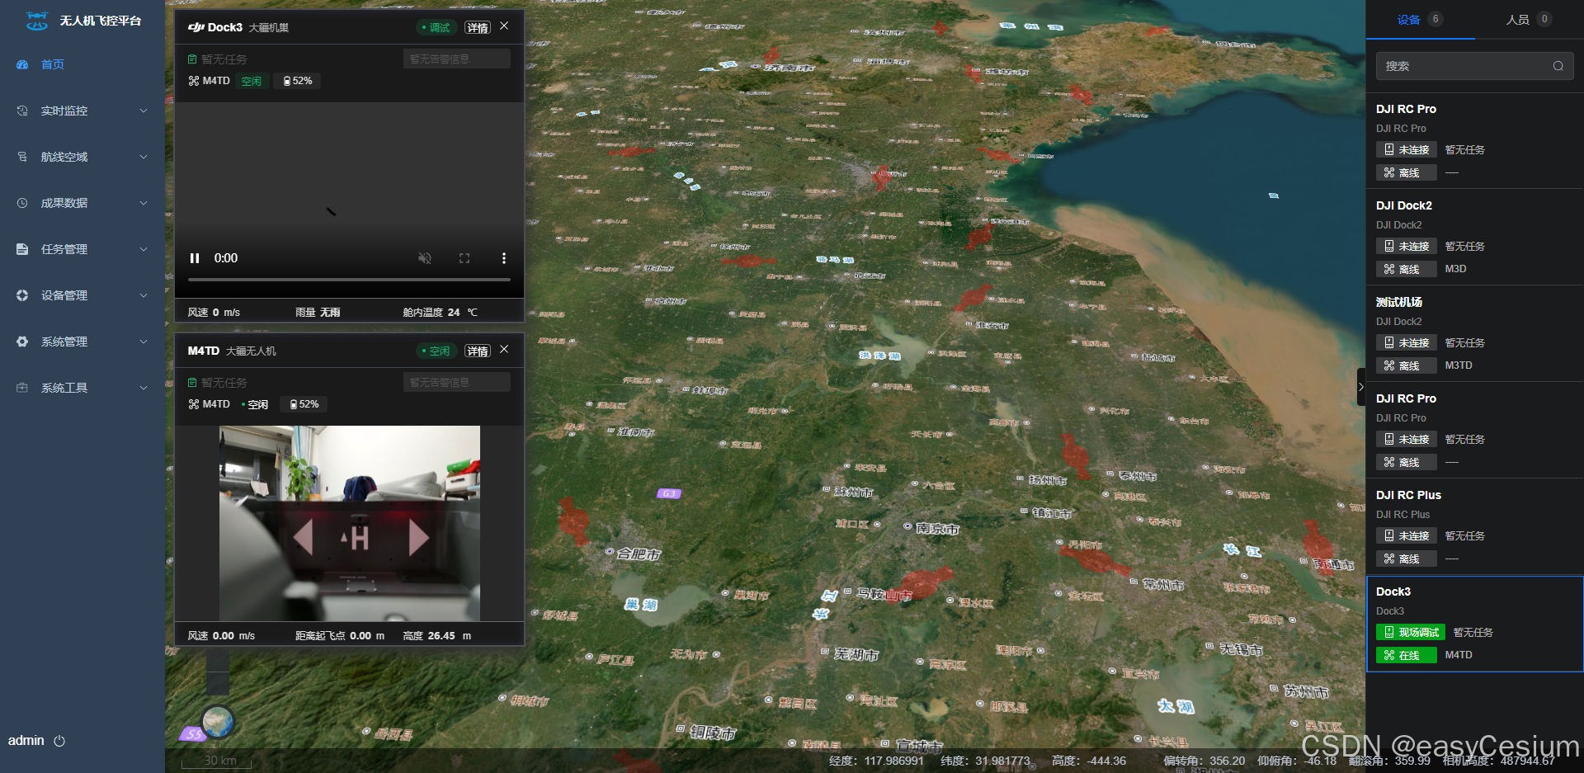Click the 现场调试 status badge on Dock3

1411,632
